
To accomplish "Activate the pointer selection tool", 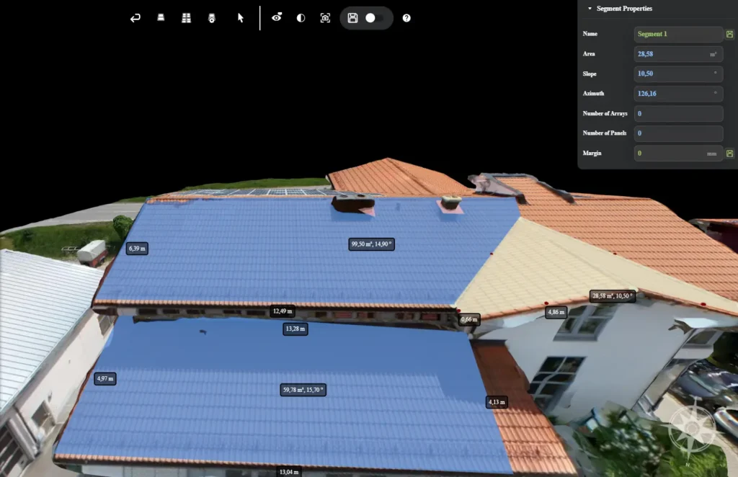I will 241,18.
